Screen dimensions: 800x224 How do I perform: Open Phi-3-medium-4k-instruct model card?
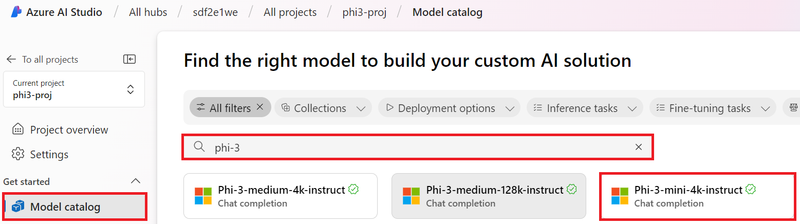coord(281,196)
